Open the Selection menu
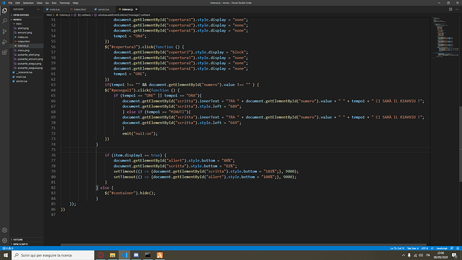Screen dimensions: 462x260 (28, 3)
